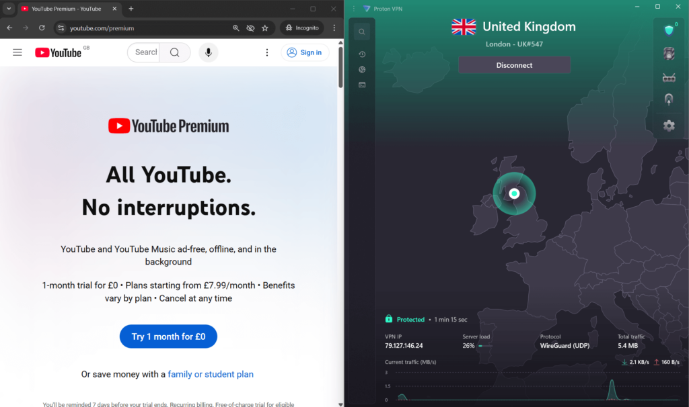
Task: Go forward in Chrome browser
Action: point(26,28)
